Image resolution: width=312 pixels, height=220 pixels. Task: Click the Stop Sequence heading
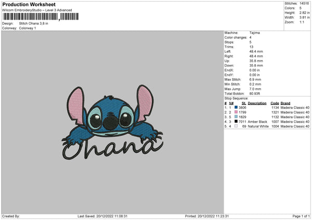click(237, 99)
